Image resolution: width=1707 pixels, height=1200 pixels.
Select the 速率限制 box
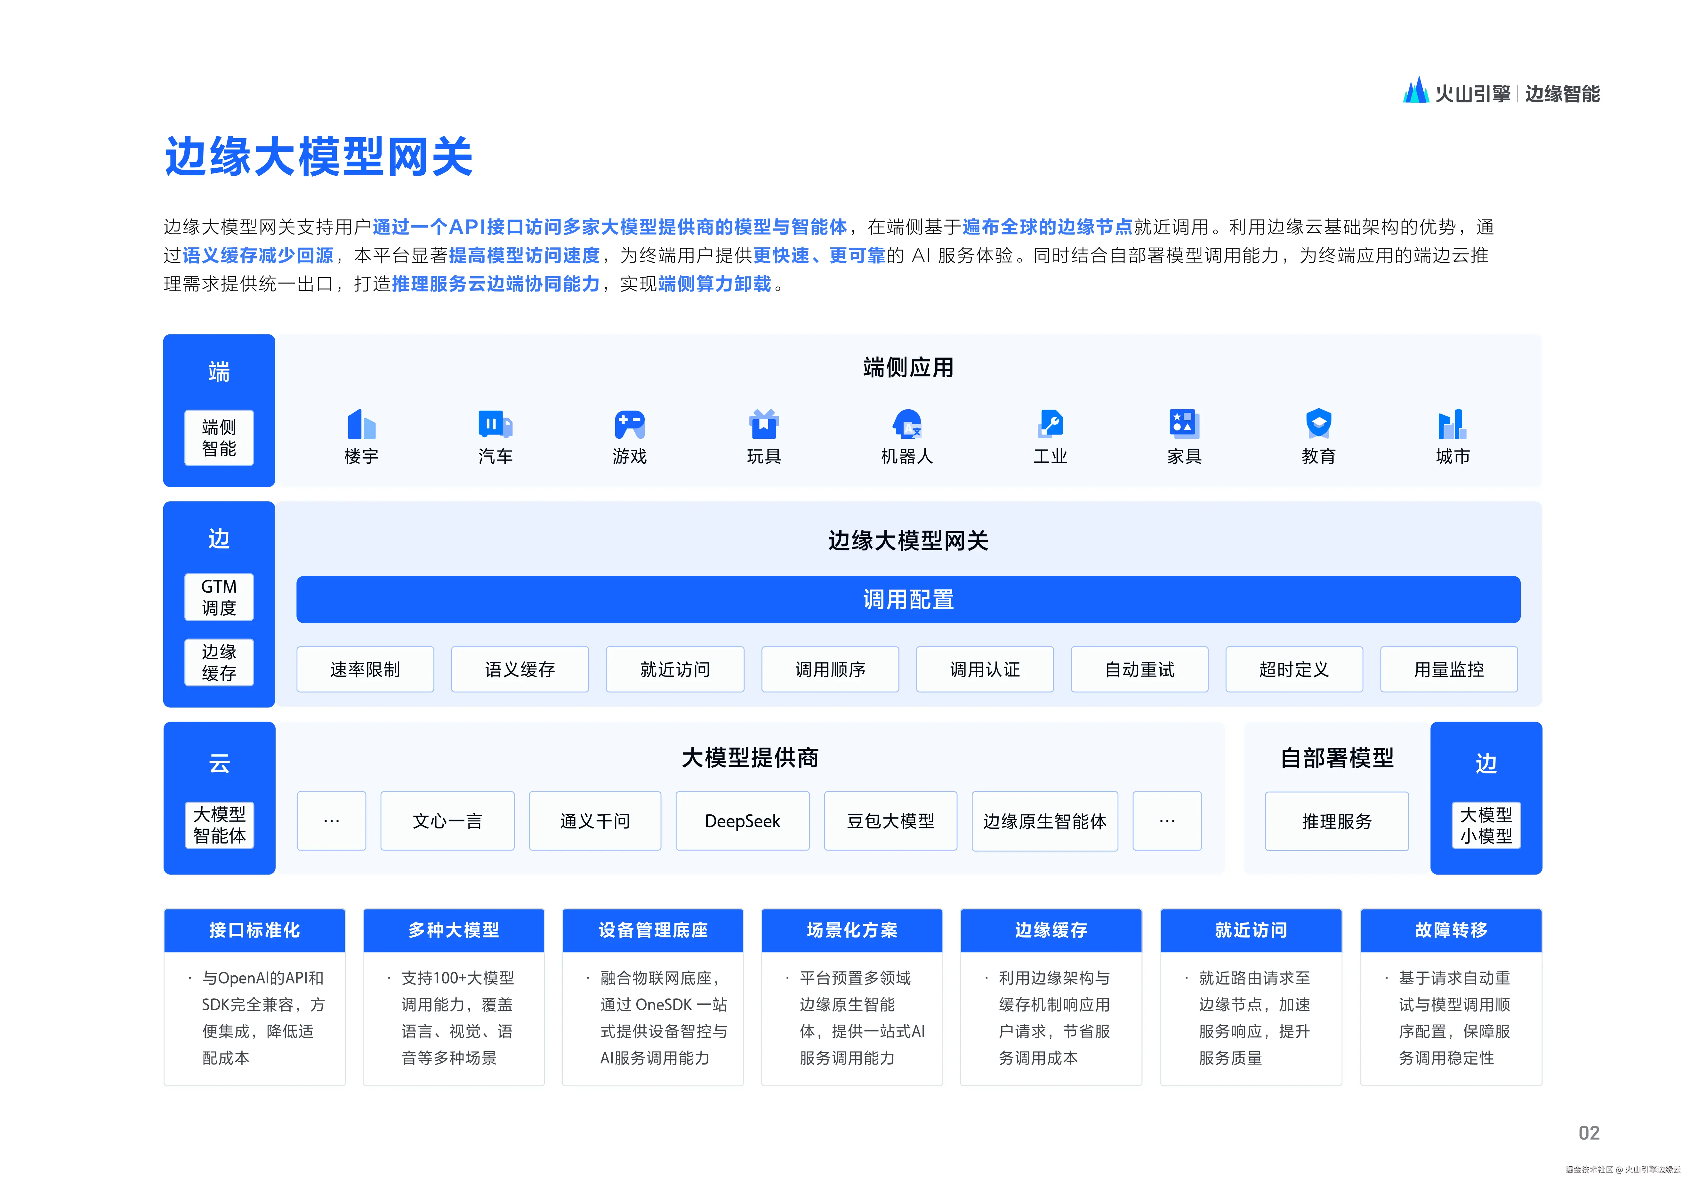[365, 669]
